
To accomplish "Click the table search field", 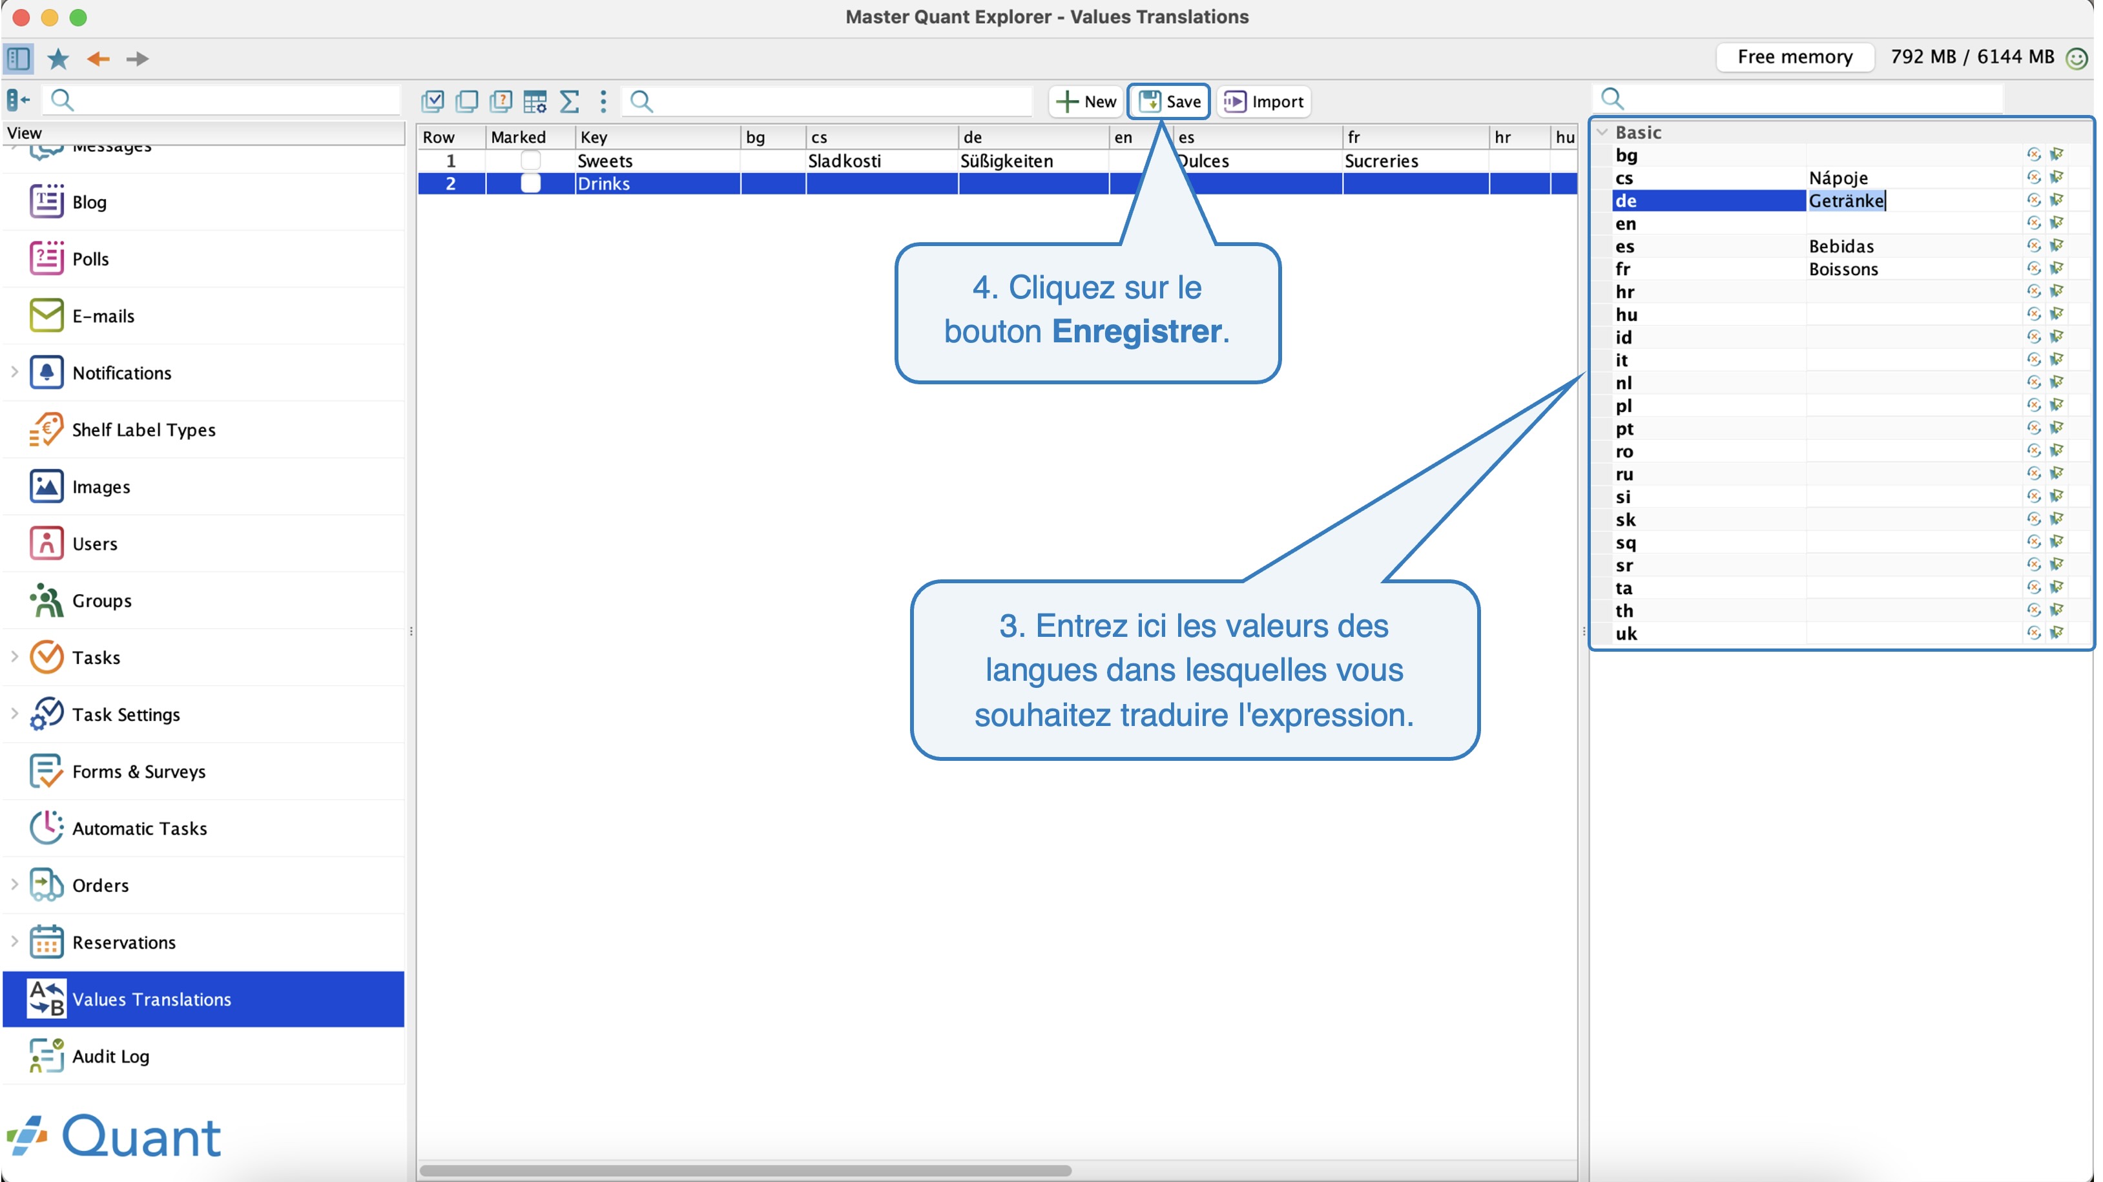I will [x=828, y=101].
